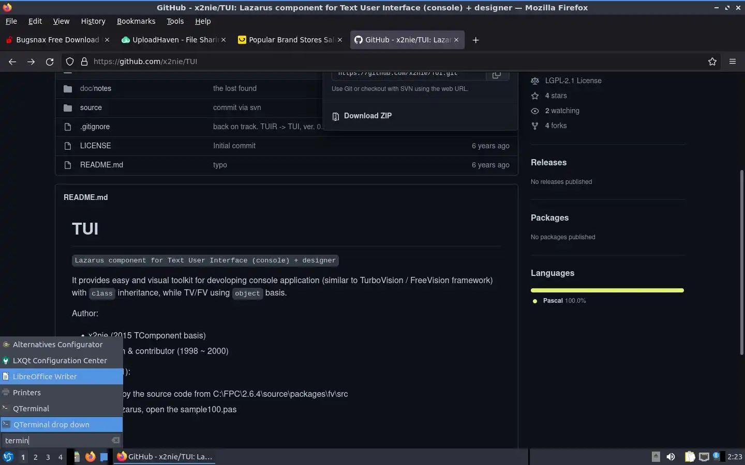The height and width of the screenshot is (465, 745).
Task: View the 2 watching users
Action: point(562,111)
